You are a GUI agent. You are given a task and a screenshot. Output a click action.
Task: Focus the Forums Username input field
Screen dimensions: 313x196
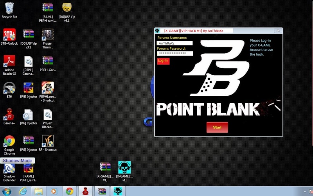[x=174, y=43]
